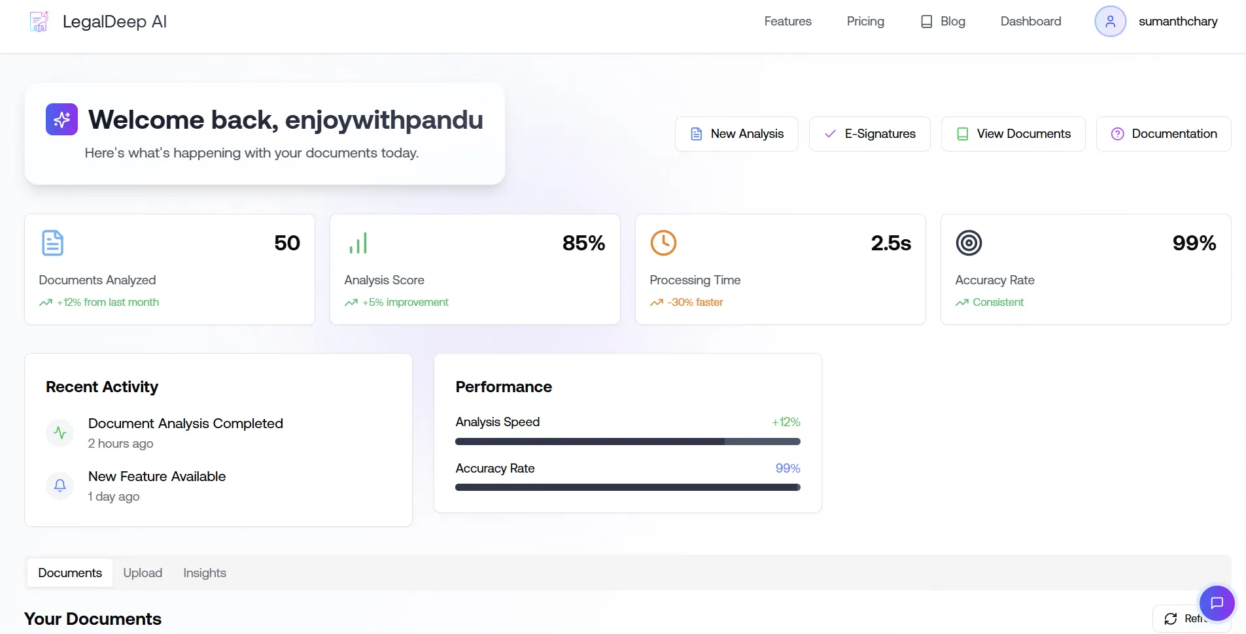The height and width of the screenshot is (634, 1246).
Task: Click the Documents Analyzed file icon
Action: click(52, 243)
